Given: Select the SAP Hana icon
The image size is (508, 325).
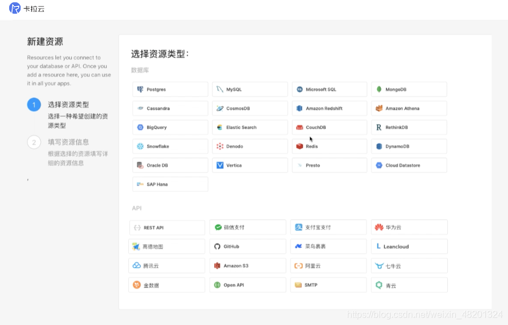Looking at the screenshot, I should (x=140, y=184).
